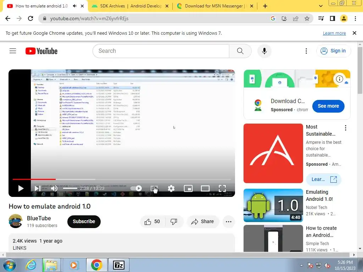Open video player settings gear
Viewport: 363px width, 272px height.
(171, 188)
